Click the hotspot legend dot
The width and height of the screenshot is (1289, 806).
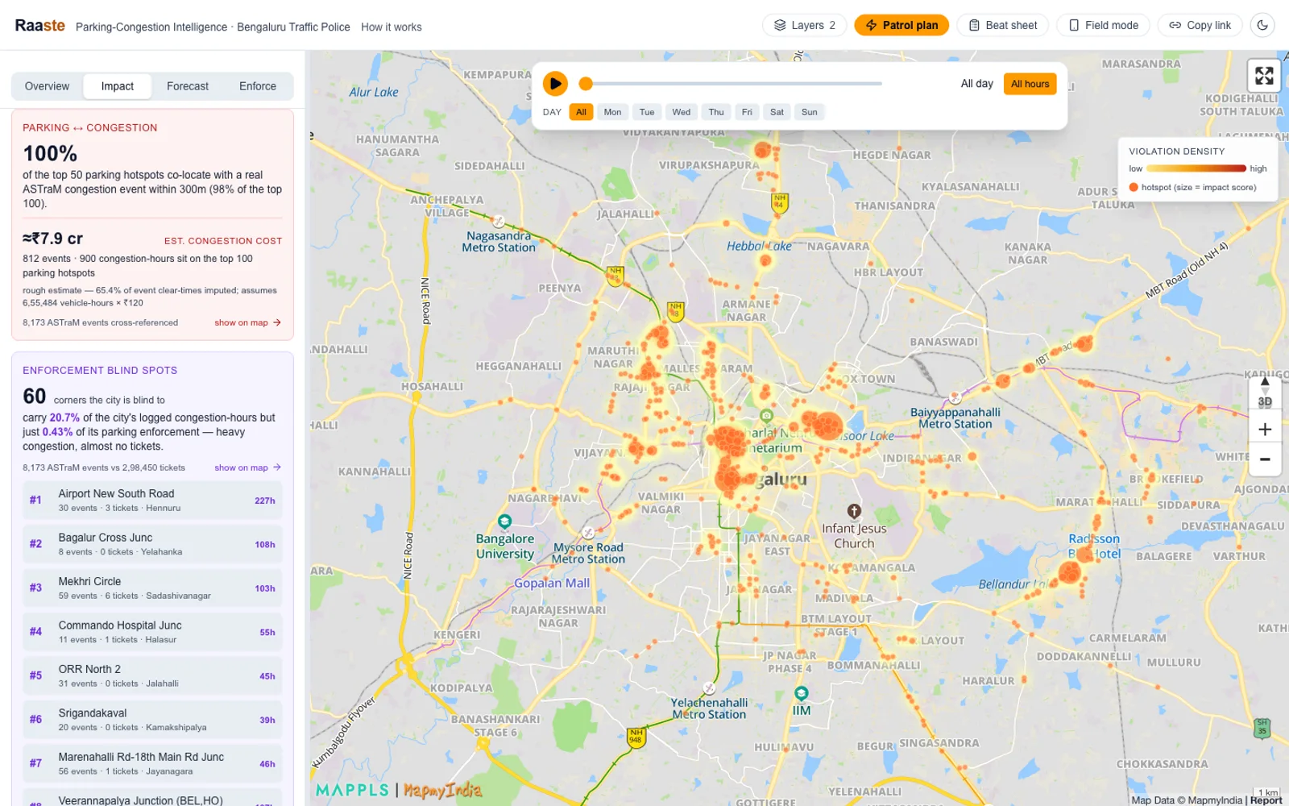tap(1134, 187)
